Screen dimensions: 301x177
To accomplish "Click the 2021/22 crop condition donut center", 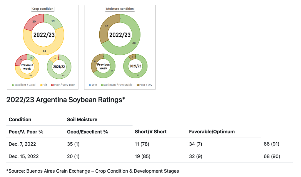I will point(59,67).
